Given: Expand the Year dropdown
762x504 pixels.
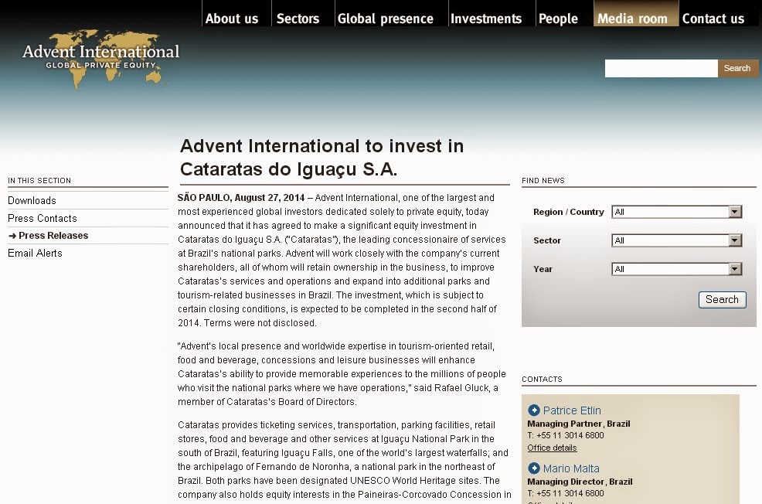Looking at the screenshot, I should (676, 269).
